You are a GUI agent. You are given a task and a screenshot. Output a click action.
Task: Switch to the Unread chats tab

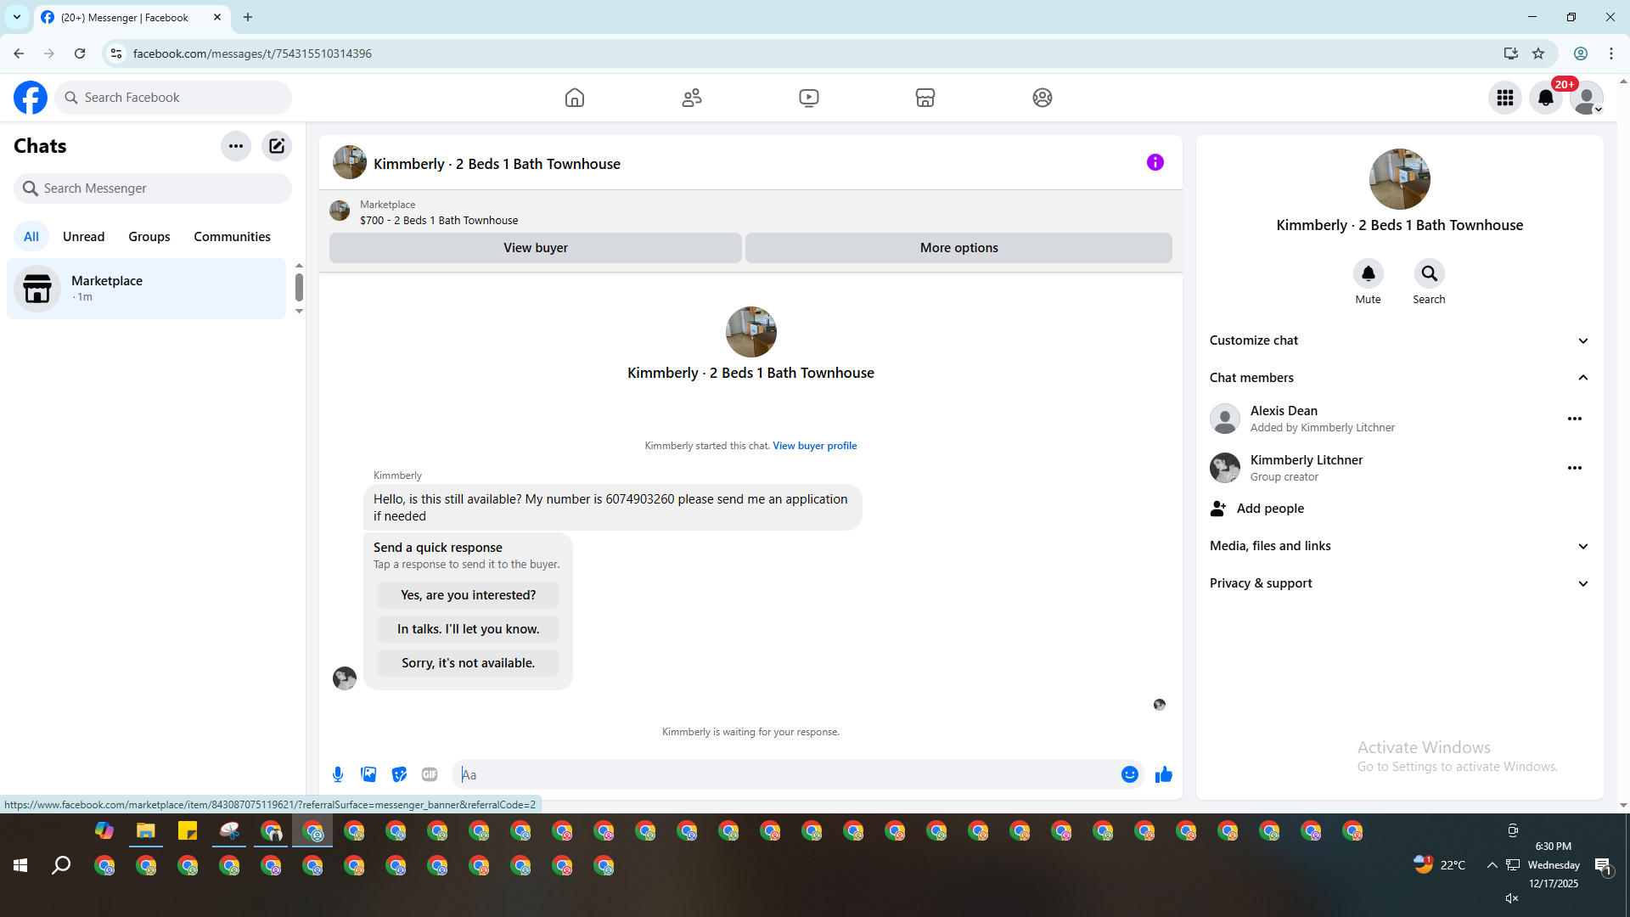tap(83, 237)
